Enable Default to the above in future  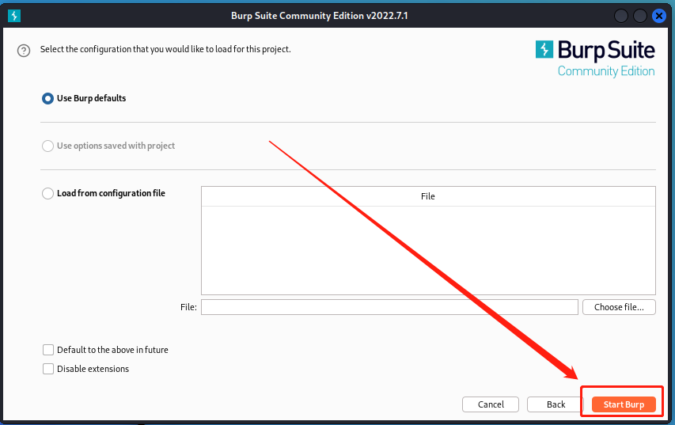pyautogui.click(x=48, y=350)
